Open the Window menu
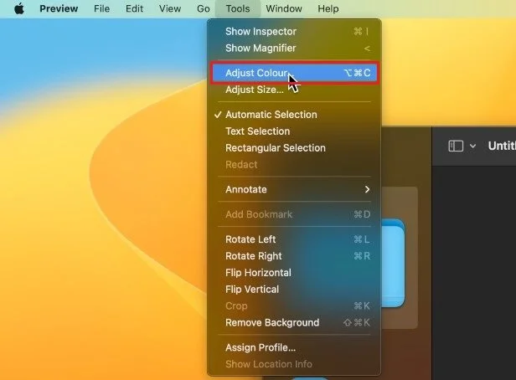This screenshot has height=380, width=516. point(284,8)
